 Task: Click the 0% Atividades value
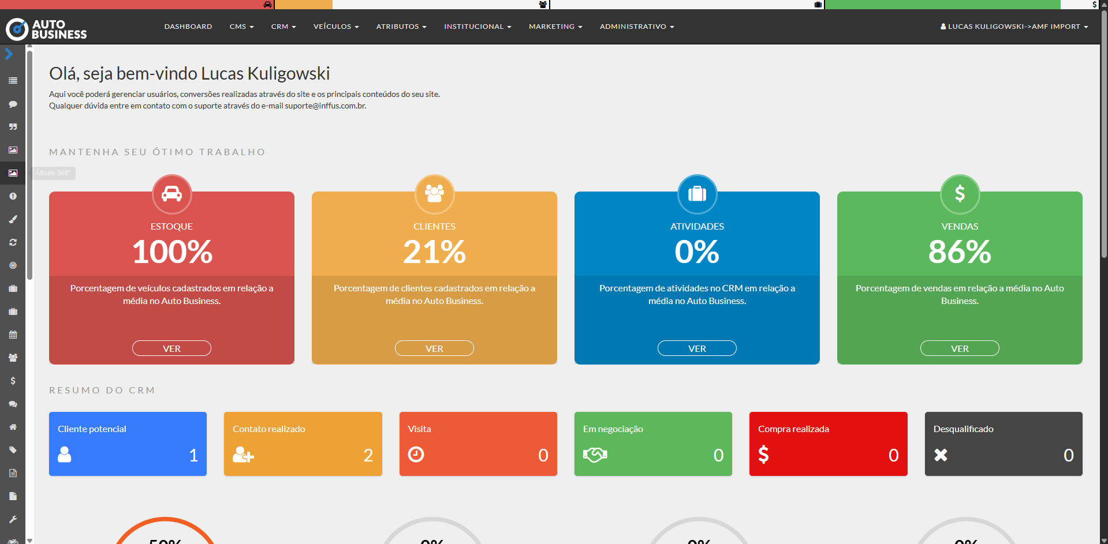(x=697, y=252)
